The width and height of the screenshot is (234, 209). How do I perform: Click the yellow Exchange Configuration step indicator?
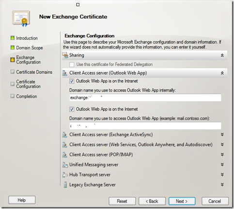pyautogui.click(x=13, y=60)
